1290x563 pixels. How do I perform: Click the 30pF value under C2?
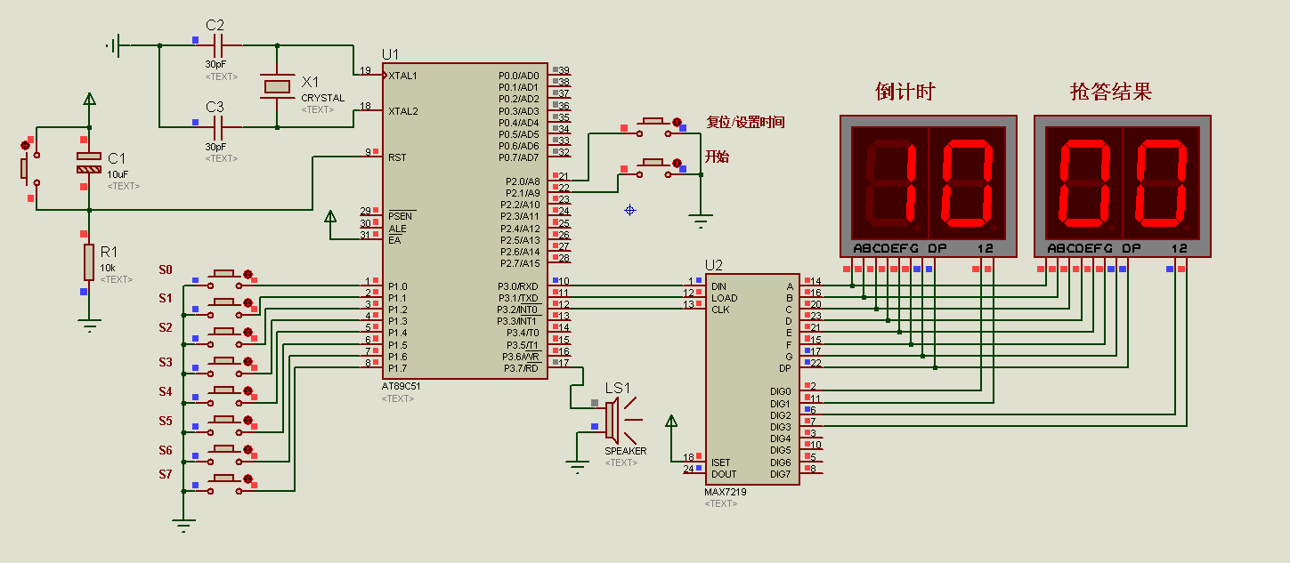click(216, 65)
